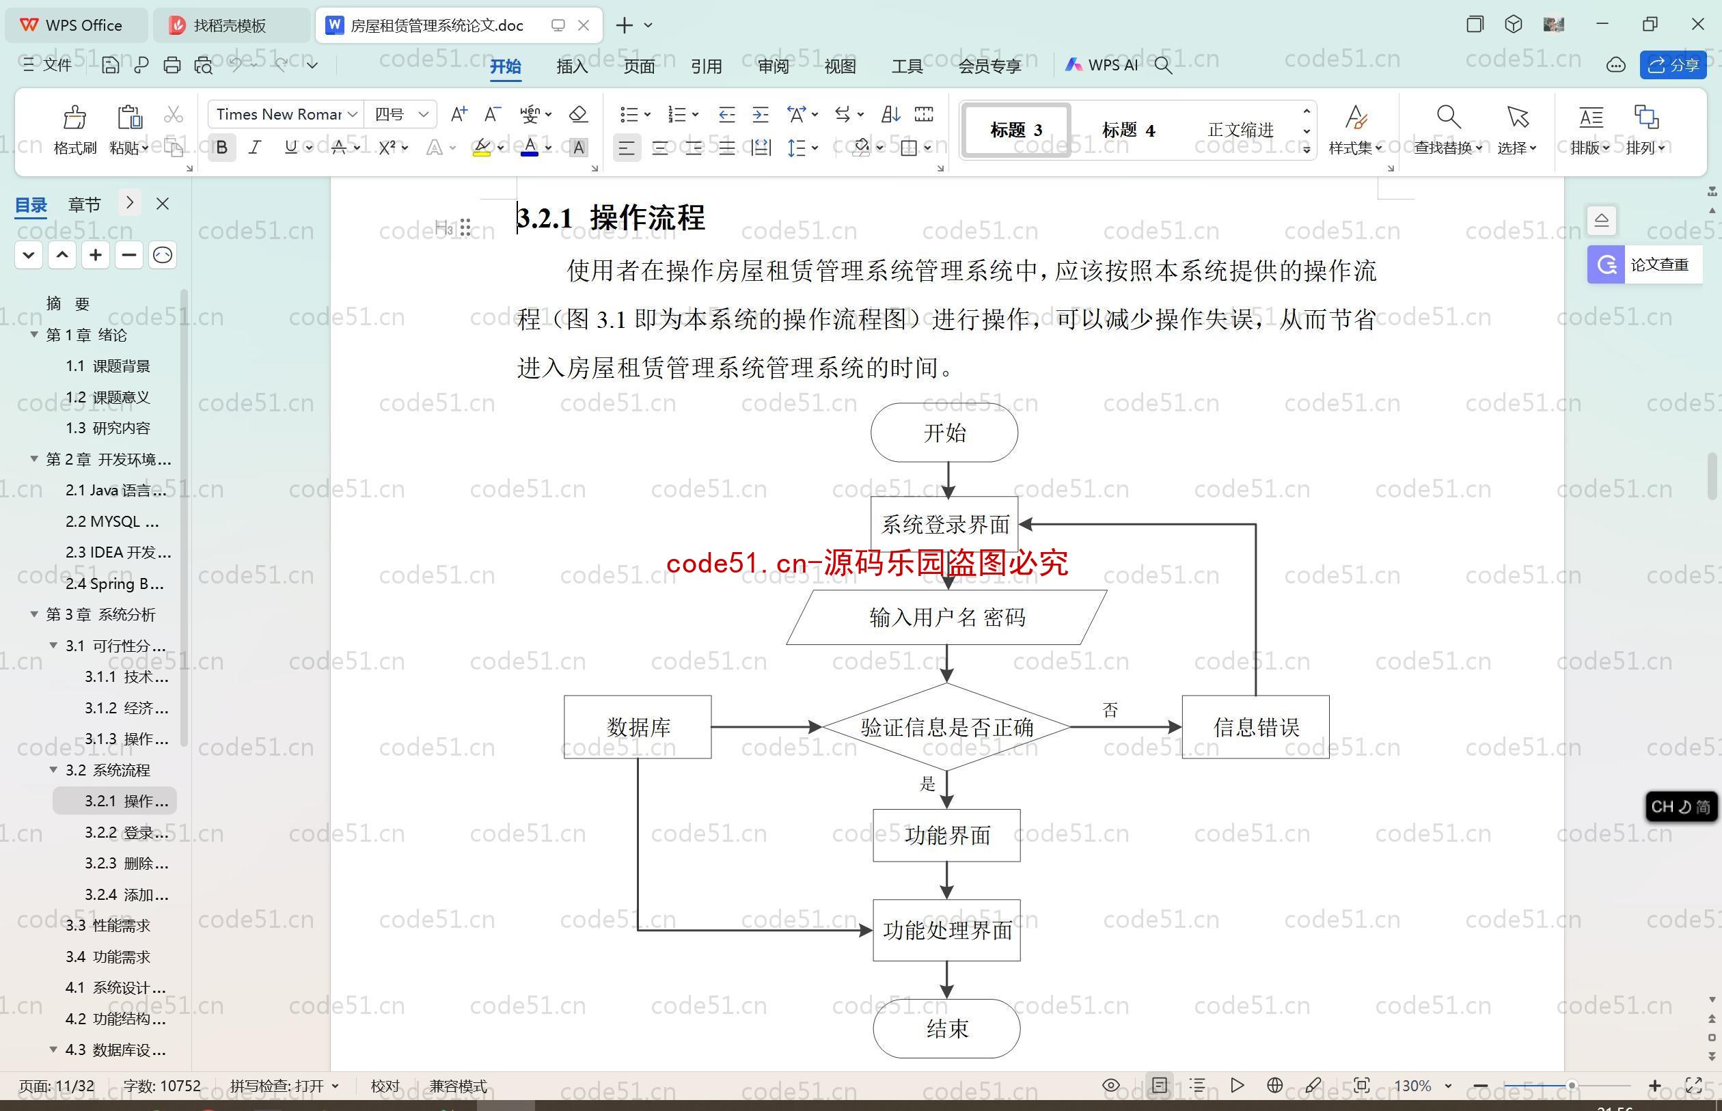Image resolution: width=1722 pixels, height=1111 pixels.
Task: Toggle page view mode in status bar
Action: (1160, 1085)
